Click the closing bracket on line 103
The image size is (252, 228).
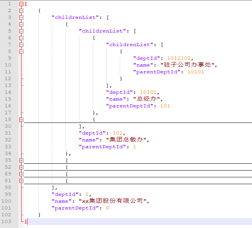pos(26,222)
